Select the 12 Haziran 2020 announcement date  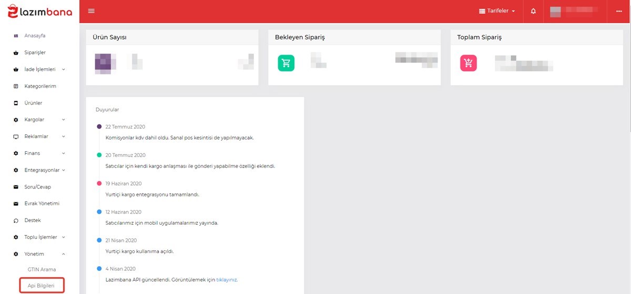tap(124, 212)
